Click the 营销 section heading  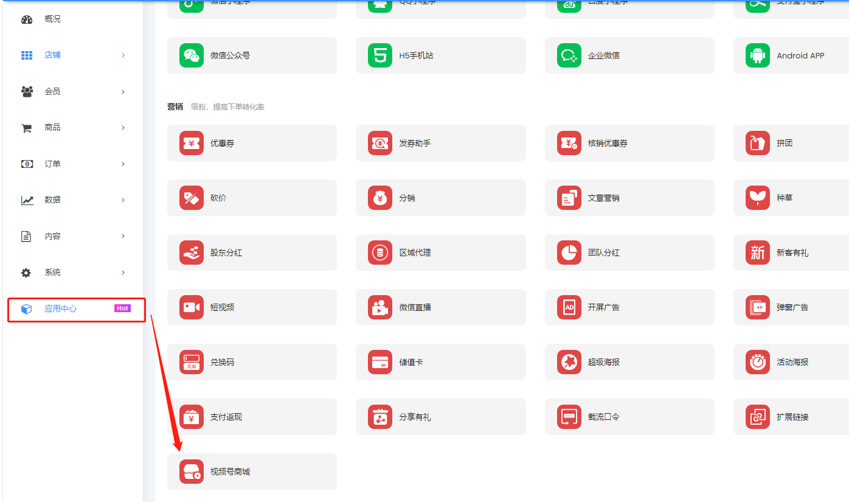click(175, 106)
